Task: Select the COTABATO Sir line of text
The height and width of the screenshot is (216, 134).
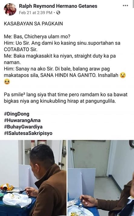Action: click(21, 50)
